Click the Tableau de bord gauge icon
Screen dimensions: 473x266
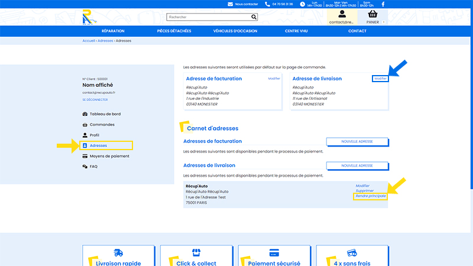click(x=85, y=114)
